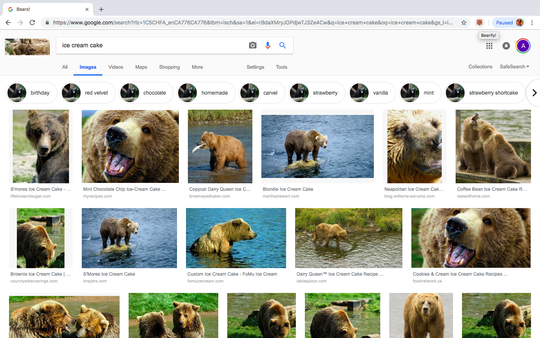Open a new browser tab
The height and width of the screenshot is (338, 540).
coord(101,9)
